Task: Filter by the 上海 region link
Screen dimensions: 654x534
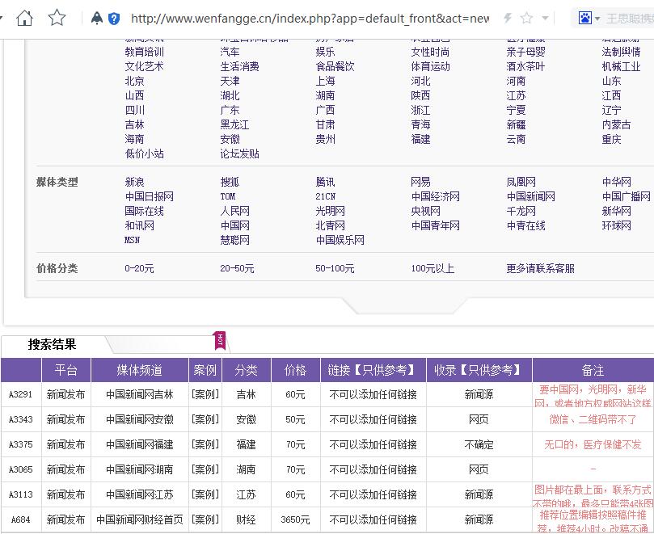Action: tap(325, 81)
